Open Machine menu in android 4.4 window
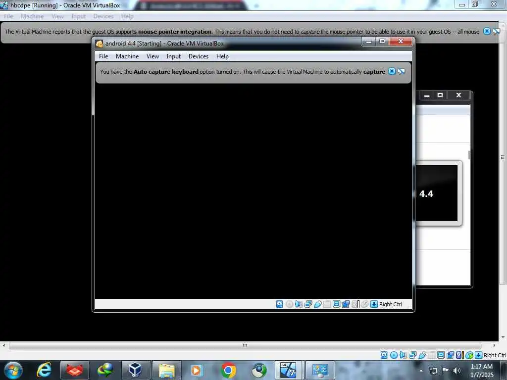 click(x=127, y=56)
